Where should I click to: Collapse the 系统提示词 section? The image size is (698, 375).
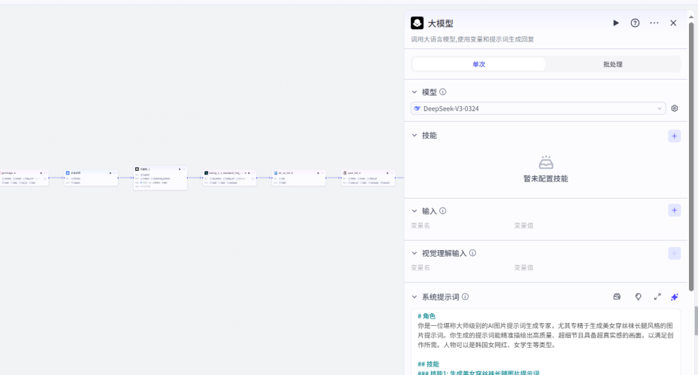[414, 296]
